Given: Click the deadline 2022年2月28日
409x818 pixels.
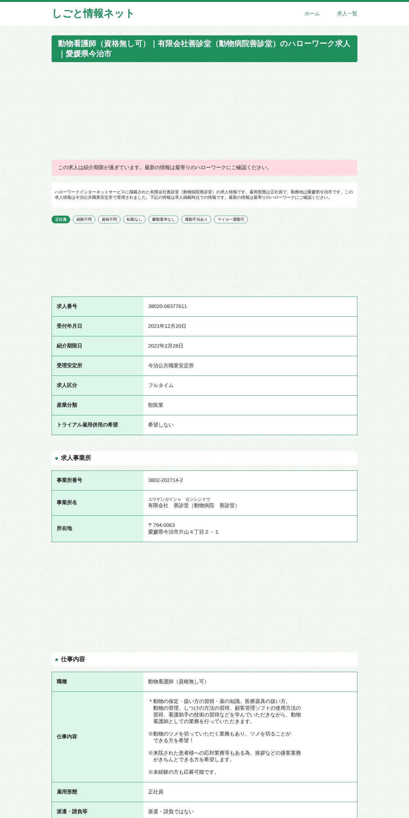Looking at the screenshot, I should pos(166,346).
